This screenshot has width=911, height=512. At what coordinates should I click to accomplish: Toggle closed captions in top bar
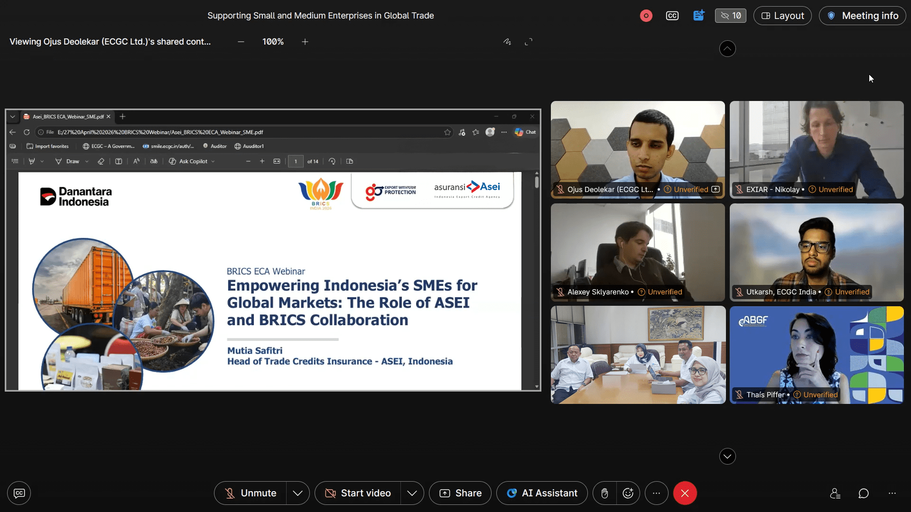(x=672, y=16)
